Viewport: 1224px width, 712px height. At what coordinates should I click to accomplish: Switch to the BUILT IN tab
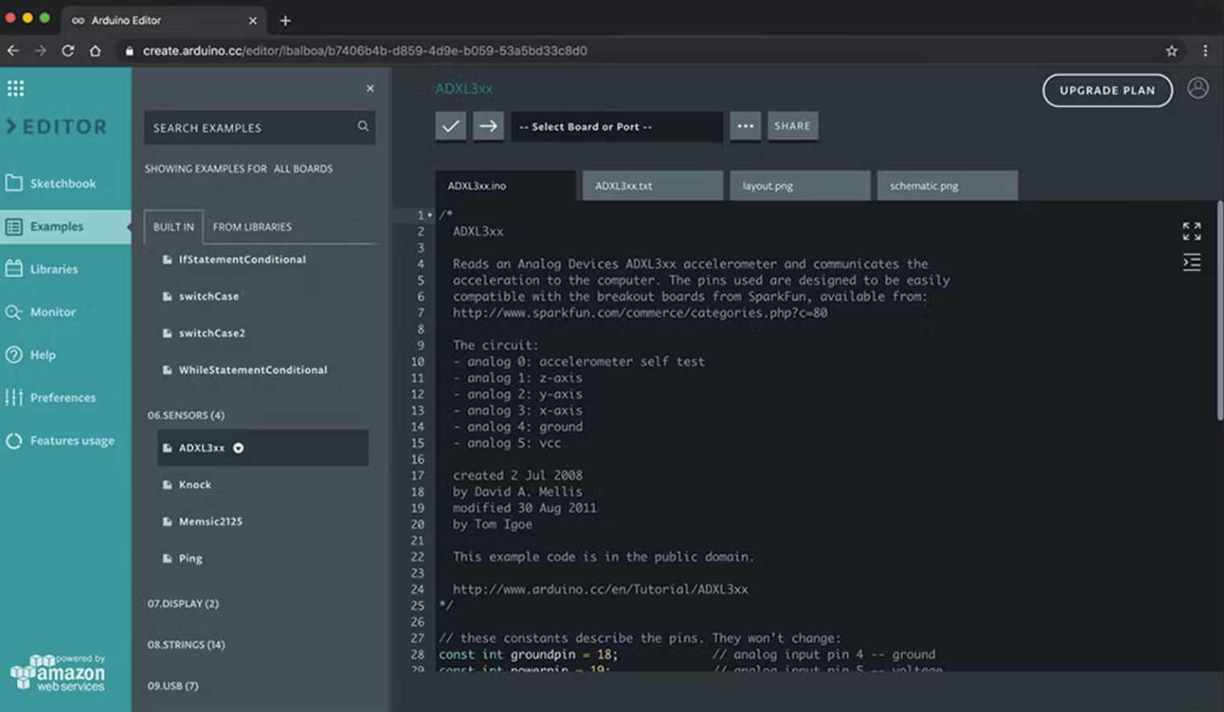click(174, 227)
